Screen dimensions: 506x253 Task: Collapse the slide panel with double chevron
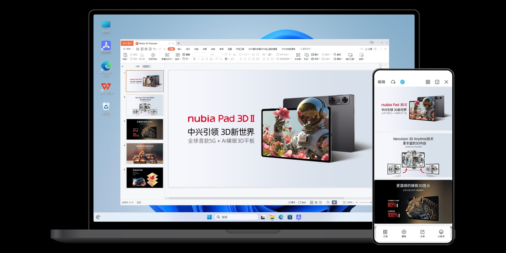click(x=122, y=66)
